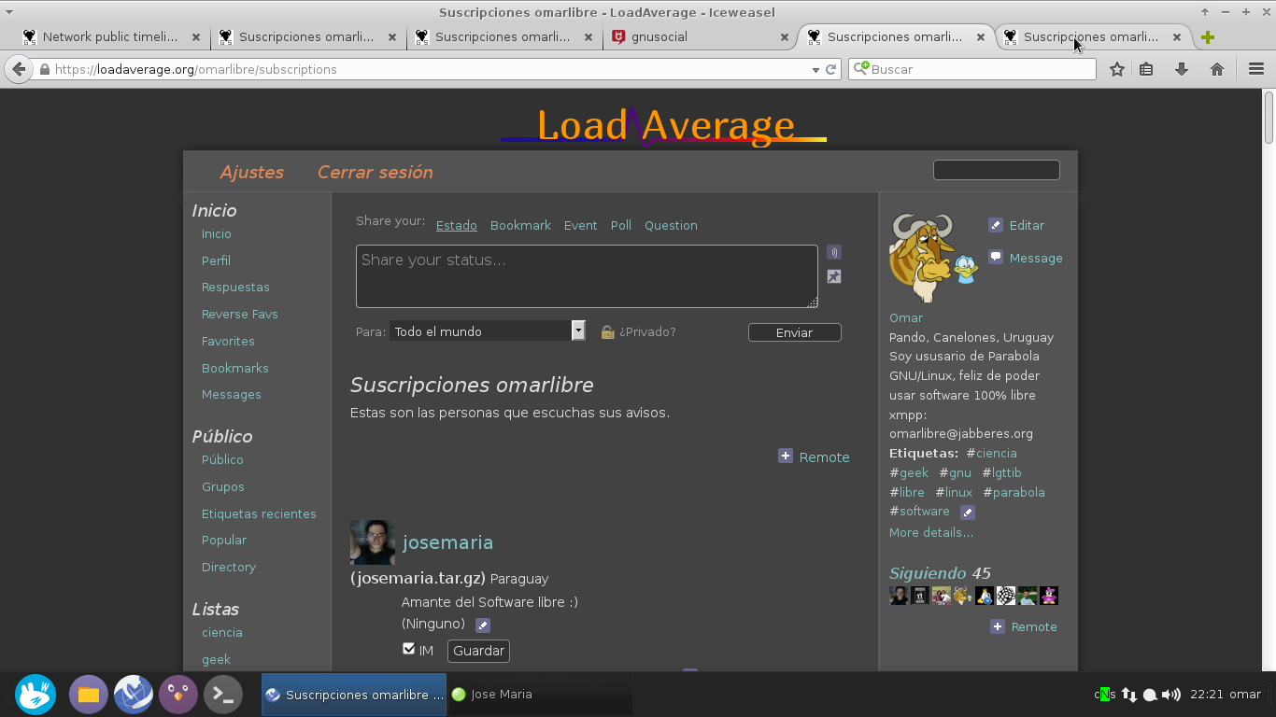Open the Perfil sidebar link
The height and width of the screenshot is (717, 1276).
pyautogui.click(x=216, y=260)
